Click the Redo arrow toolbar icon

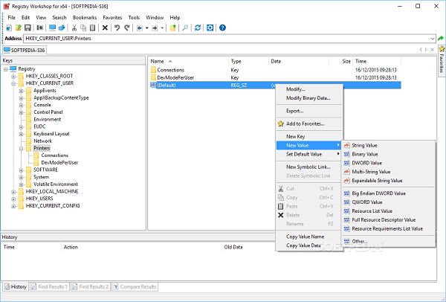coord(127,28)
